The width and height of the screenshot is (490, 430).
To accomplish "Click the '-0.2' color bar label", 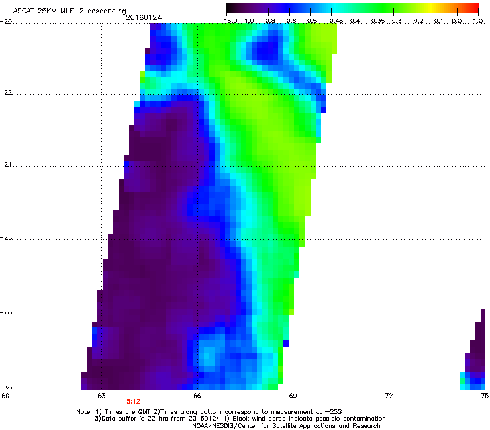I will 416,21.
